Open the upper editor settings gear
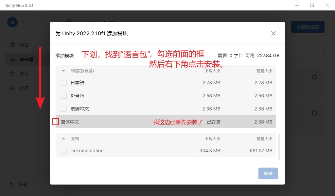335x196 pixels. pos(314,77)
